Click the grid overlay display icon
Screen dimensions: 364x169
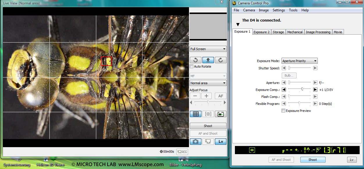[195, 114]
